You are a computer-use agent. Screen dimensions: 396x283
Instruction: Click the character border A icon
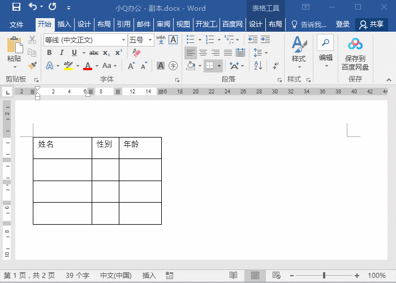173,40
